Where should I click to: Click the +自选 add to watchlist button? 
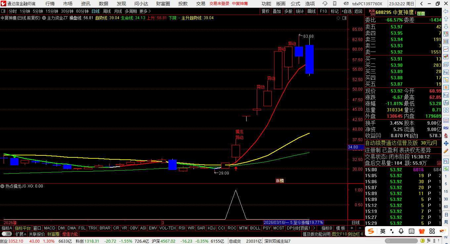[x=346, y=11]
